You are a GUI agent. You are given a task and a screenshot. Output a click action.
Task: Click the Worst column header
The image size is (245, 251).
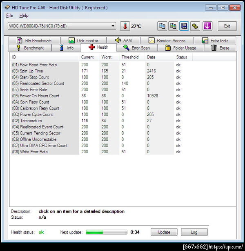(109, 57)
